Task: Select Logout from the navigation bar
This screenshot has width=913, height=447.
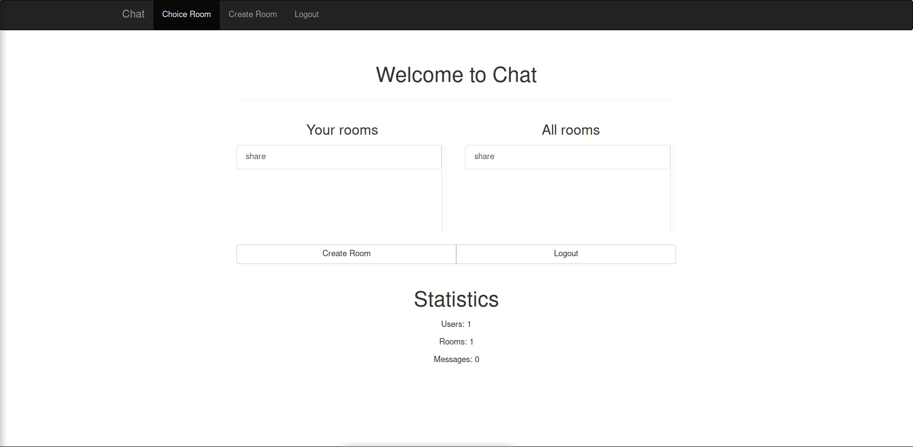Action: point(306,14)
